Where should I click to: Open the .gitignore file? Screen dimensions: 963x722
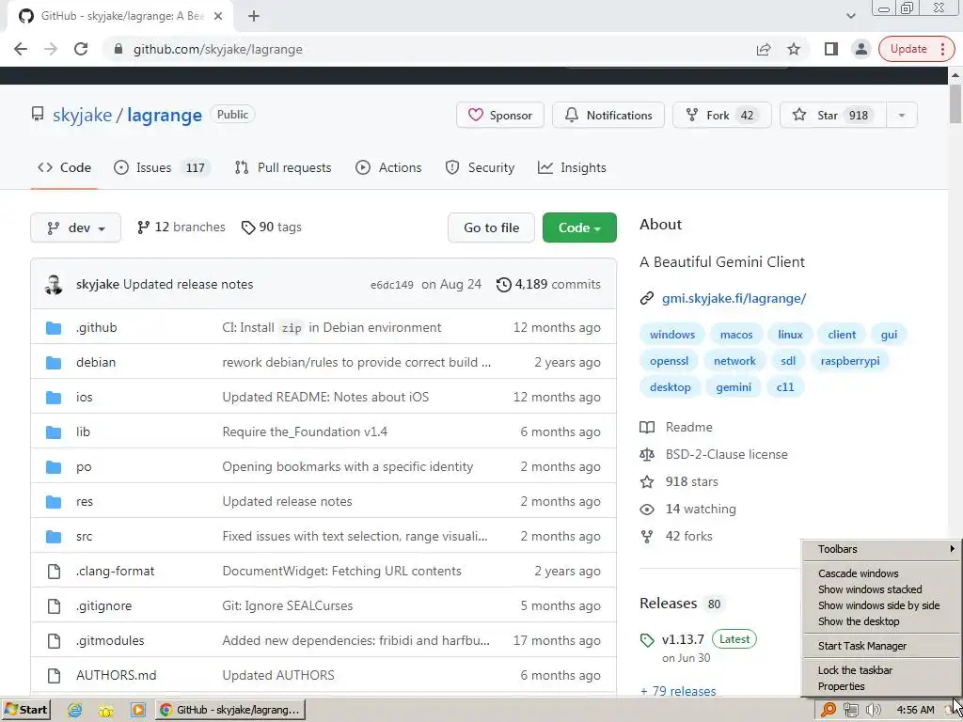103,606
